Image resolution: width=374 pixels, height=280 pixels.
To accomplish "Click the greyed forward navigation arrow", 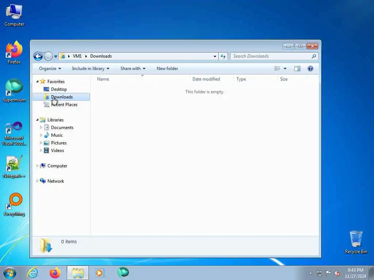I will click(x=48, y=57).
